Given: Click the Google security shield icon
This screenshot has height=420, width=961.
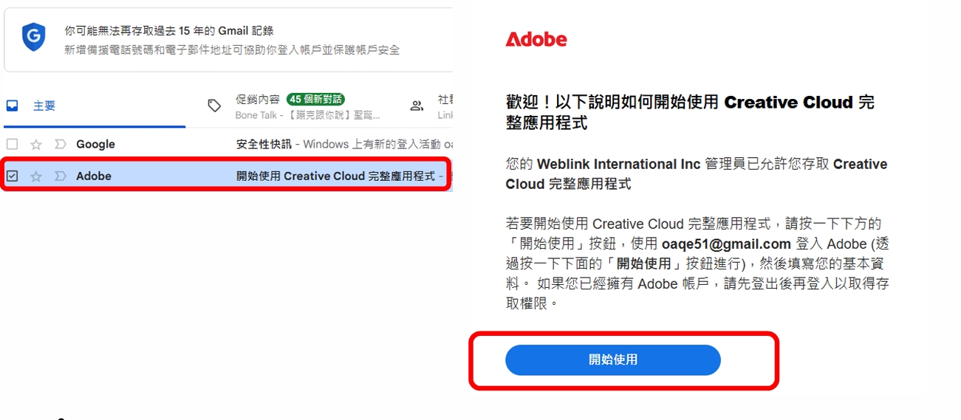Looking at the screenshot, I should (34, 37).
